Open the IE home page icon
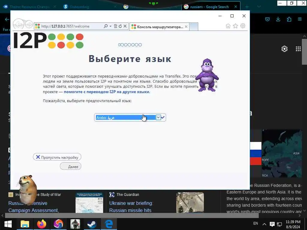The image size is (307, 230). tap(228, 26)
